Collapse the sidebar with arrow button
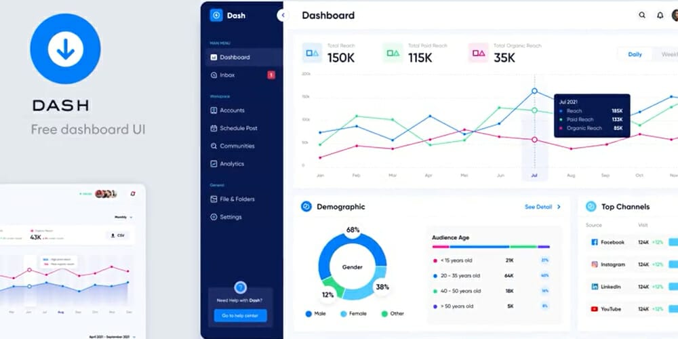 (x=283, y=15)
